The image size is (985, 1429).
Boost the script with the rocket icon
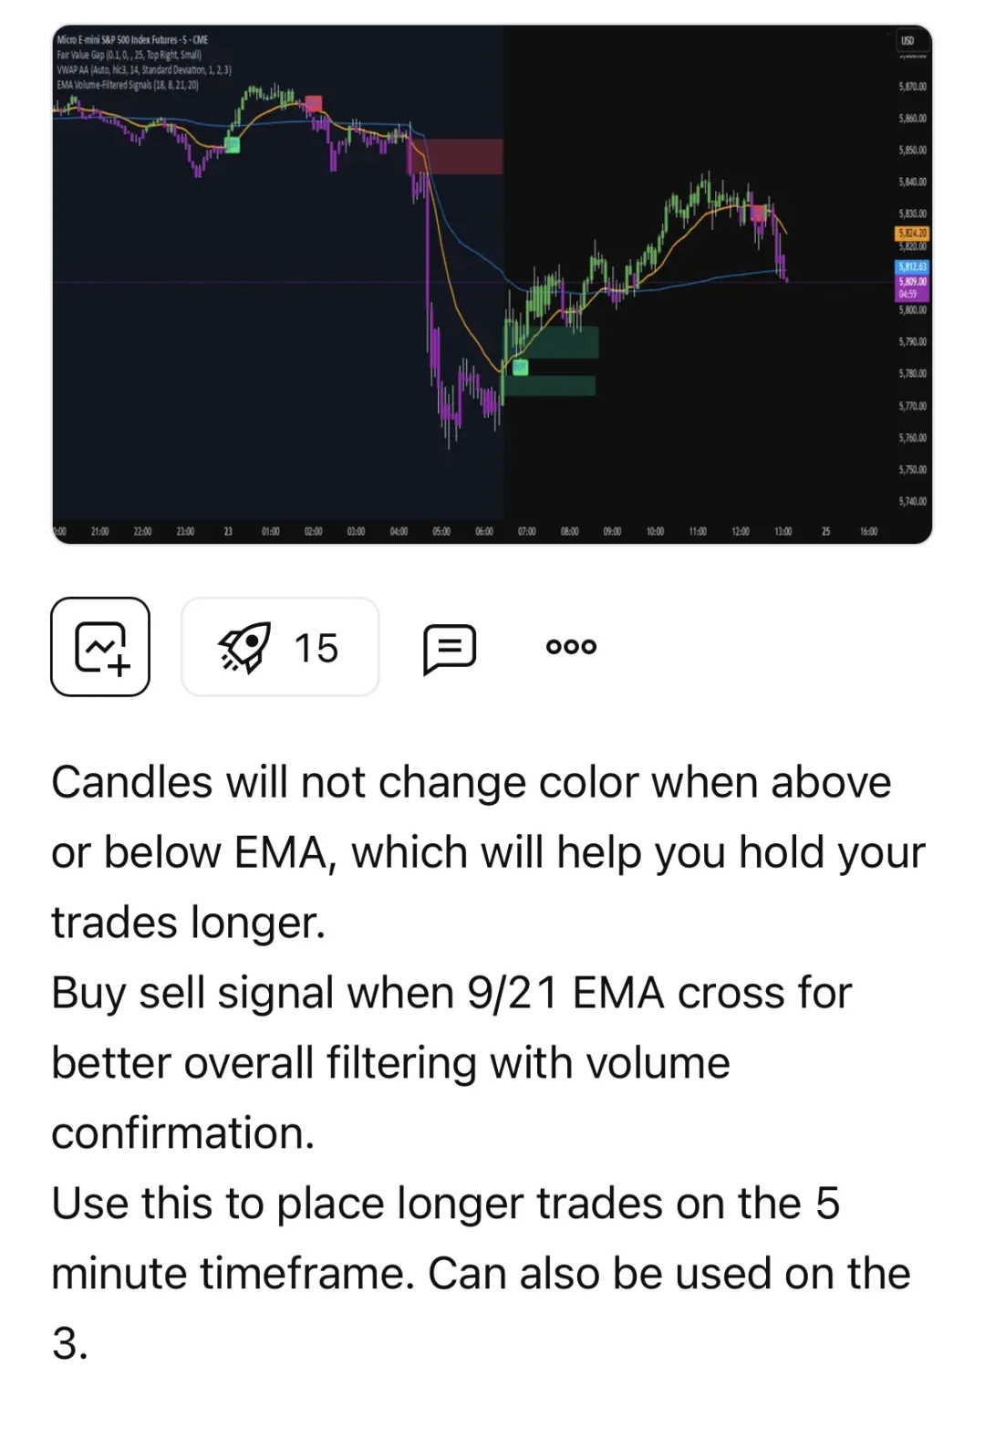pos(280,647)
